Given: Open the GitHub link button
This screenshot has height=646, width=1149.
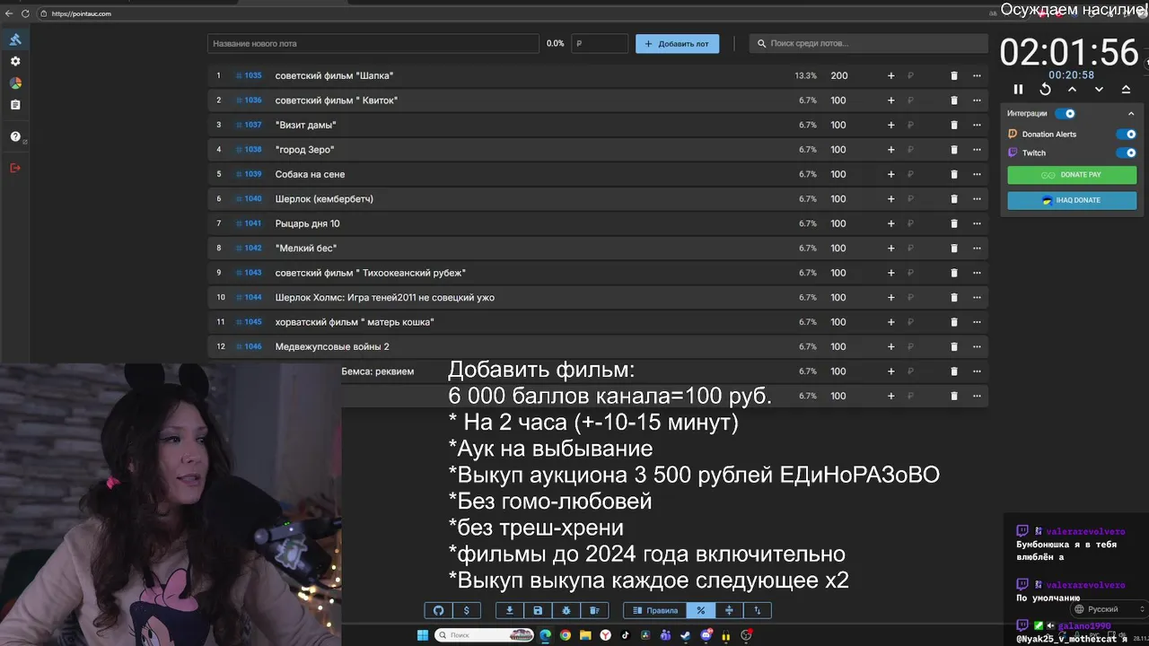Looking at the screenshot, I should [439, 610].
